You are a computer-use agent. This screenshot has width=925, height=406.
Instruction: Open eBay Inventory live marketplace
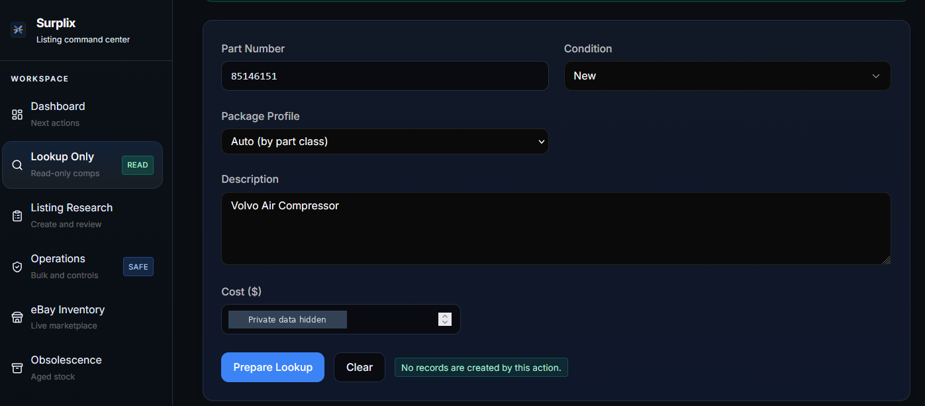[83, 317]
